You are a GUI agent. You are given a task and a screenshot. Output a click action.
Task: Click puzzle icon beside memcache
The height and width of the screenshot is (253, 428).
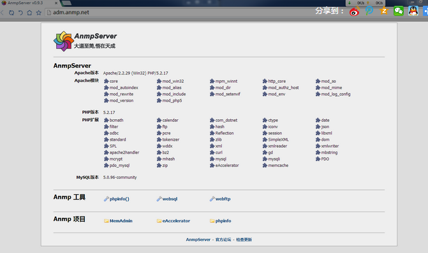point(265,166)
